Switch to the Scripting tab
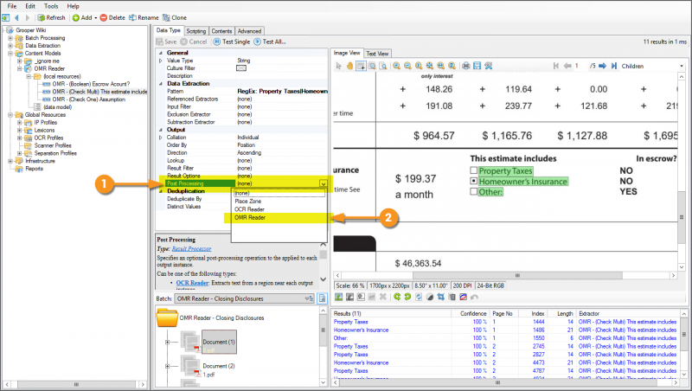Screen dimensions: 692x391 click(196, 31)
